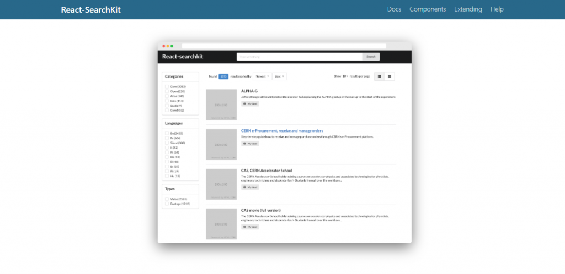Switch results to grid view
The image size is (565, 274).
390,76
